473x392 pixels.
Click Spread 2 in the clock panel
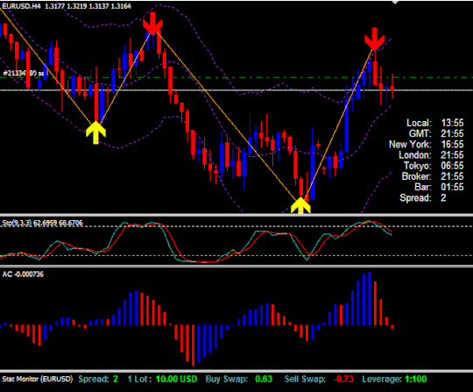(x=423, y=198)
